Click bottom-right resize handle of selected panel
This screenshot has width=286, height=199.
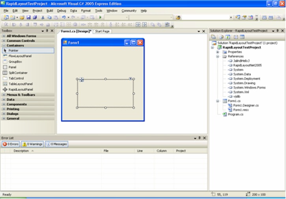coord(134,108)
